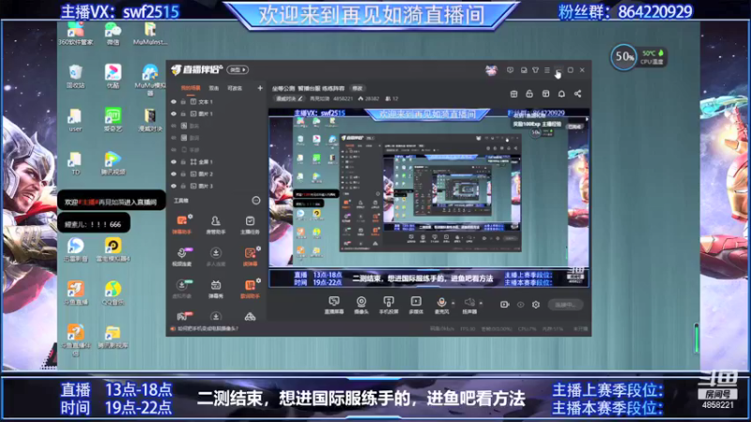751x422 pixels.
Task: Click the mail inbox icon in title bar
Action: pyautogui.click(x=524, y=70)
